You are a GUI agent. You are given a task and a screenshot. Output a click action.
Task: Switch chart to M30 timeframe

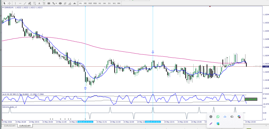tap(95, 3)
